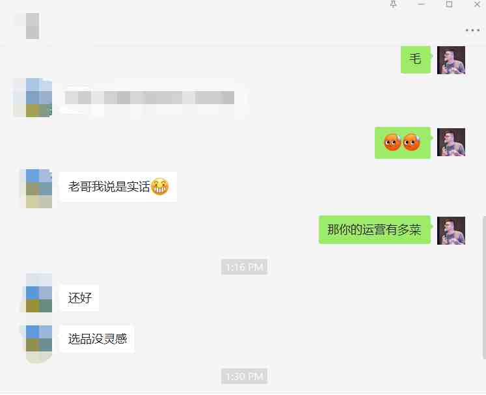Click sender avatar beside sweating emoji message

coord(451,142)
